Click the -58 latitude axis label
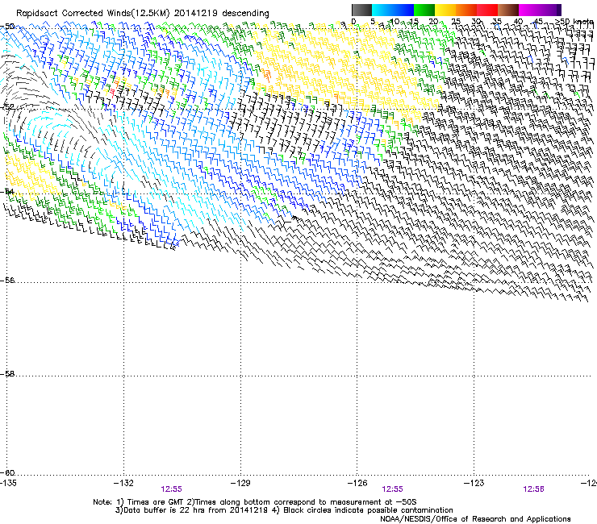 pos(7,374)
